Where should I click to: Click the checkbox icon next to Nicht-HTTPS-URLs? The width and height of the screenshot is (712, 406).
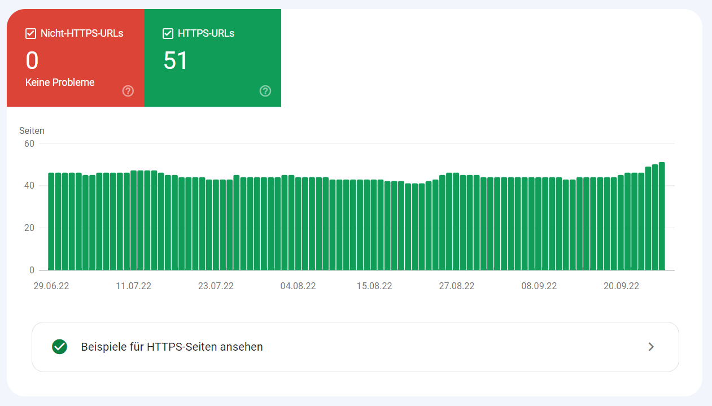coord(30,33)
